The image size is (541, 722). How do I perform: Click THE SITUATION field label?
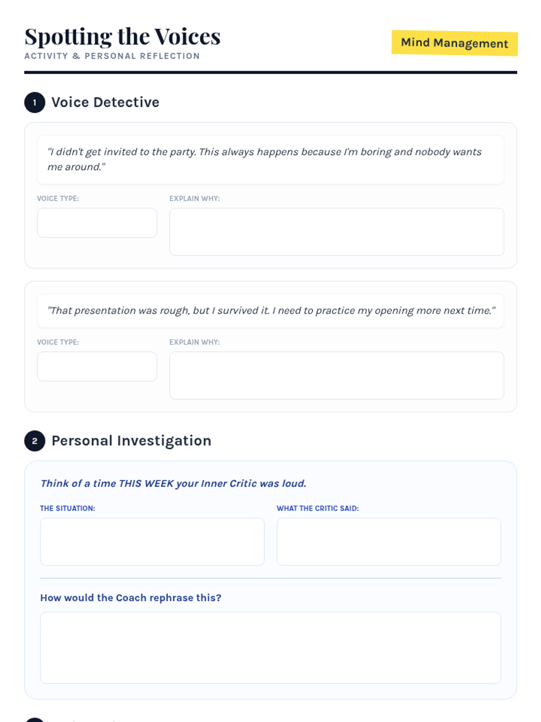pos(68,508)
